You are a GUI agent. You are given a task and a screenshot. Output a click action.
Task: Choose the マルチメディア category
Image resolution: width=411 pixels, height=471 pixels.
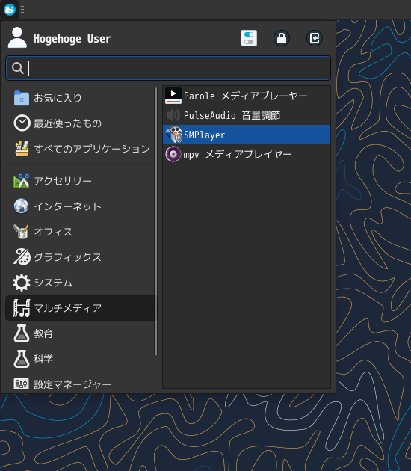(x=80, y=308)
